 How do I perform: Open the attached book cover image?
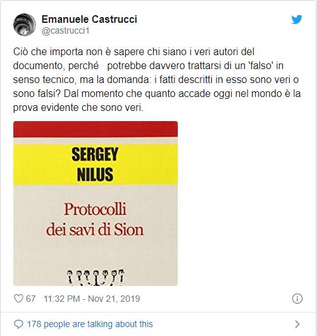coord(96,204)
